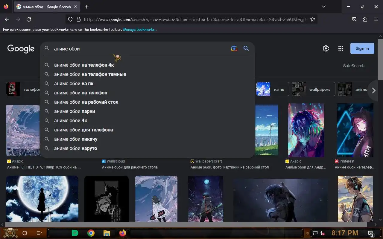Open the Google apps grid
Screen dimensions: 383x239
coord(341,48)
